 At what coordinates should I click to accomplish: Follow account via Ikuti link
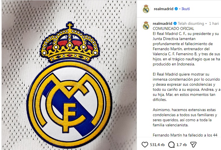(x=185, y=9)
